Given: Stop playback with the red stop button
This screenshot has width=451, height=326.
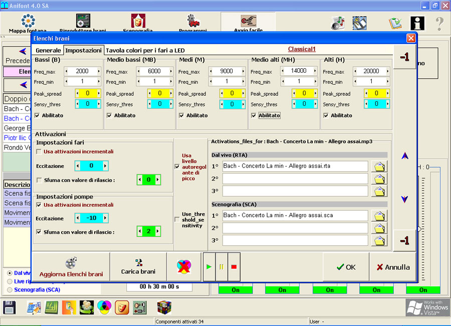Looking at the screenshot, I should 234,267.
